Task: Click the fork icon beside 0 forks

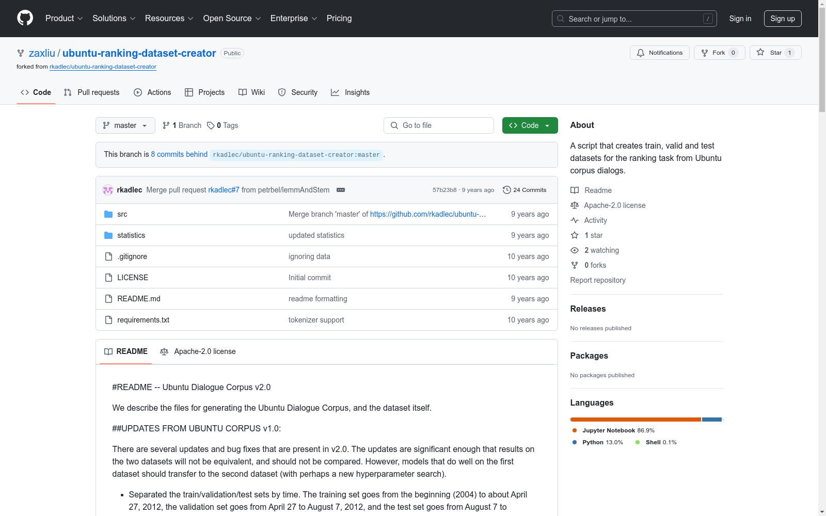Action: (575, 265)
